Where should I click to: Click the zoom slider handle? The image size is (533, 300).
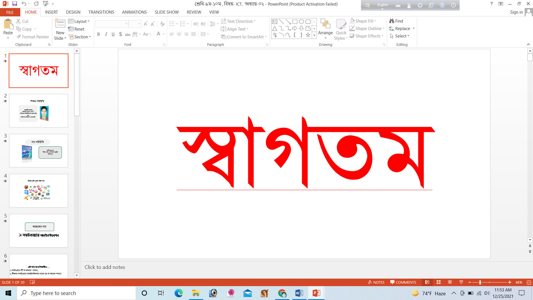point(480,282)
